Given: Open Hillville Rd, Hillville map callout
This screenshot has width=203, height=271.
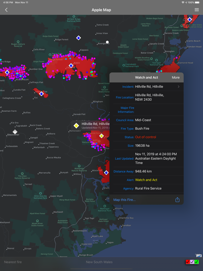Looking at the screenshot, I should pos(90,126).
